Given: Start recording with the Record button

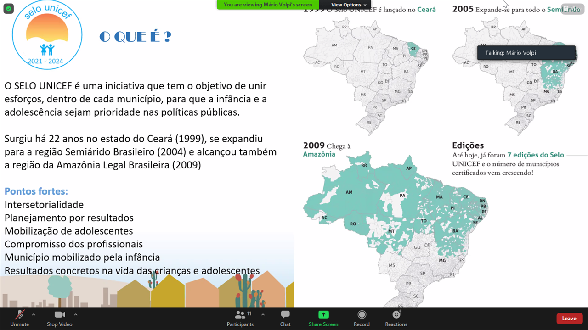Looking at the screenshot, I should click(362, 318).
